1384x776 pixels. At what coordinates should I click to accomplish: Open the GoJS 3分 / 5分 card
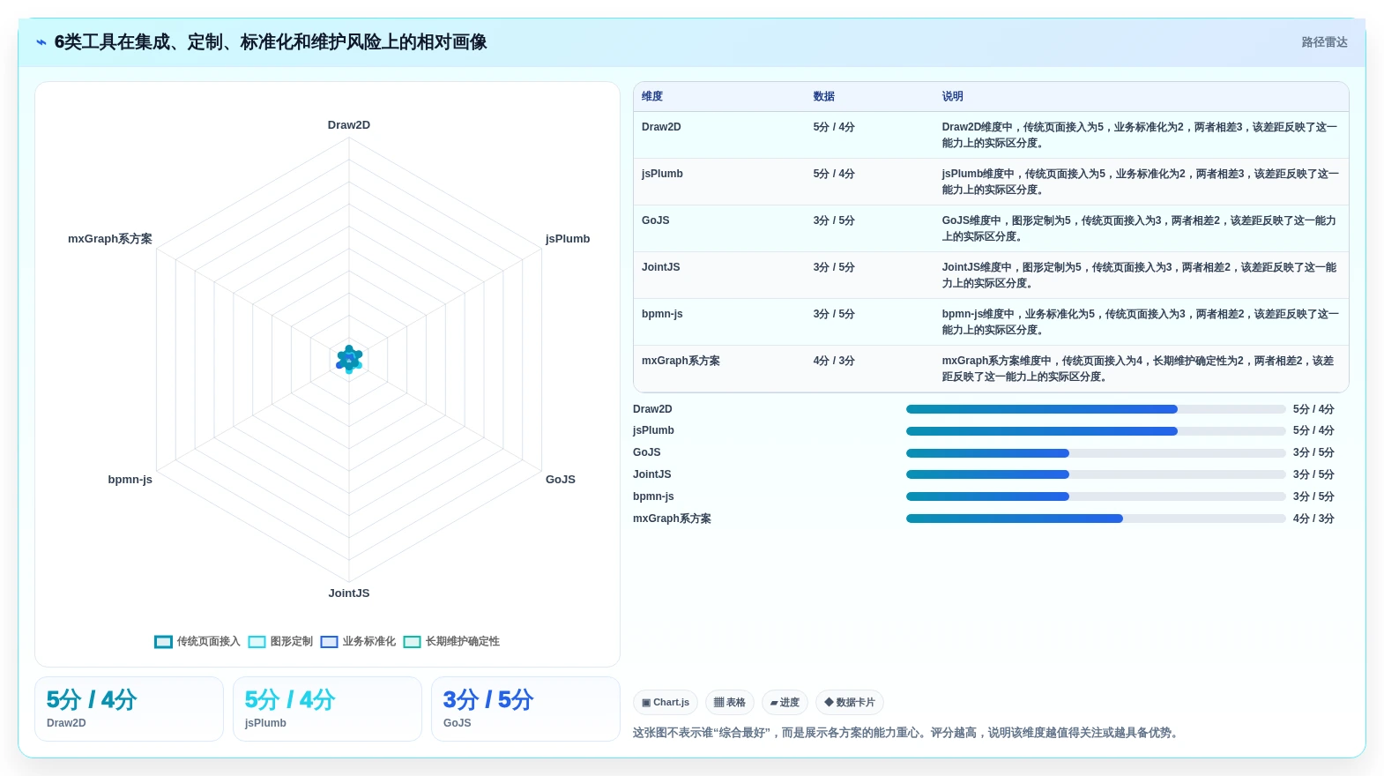pyautogui.click(x=525, y=709)
